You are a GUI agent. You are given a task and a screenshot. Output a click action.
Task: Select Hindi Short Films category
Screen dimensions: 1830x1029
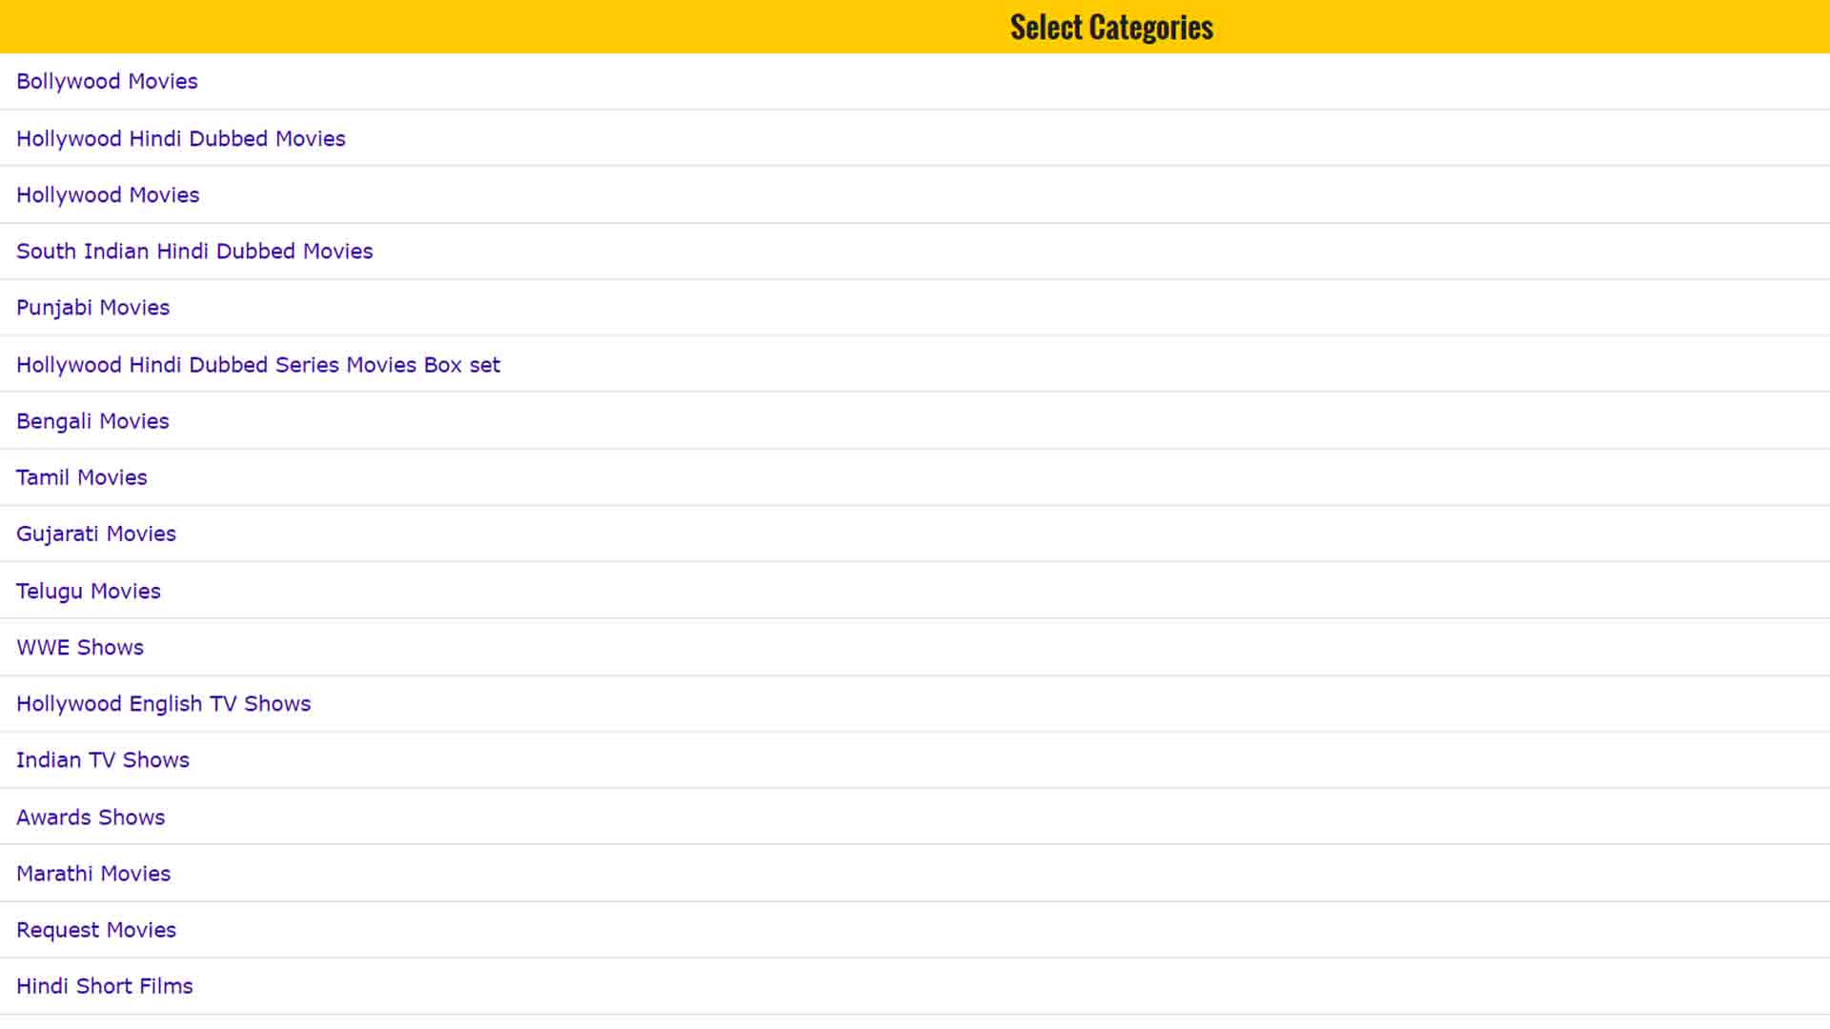(x=105, y=986)
